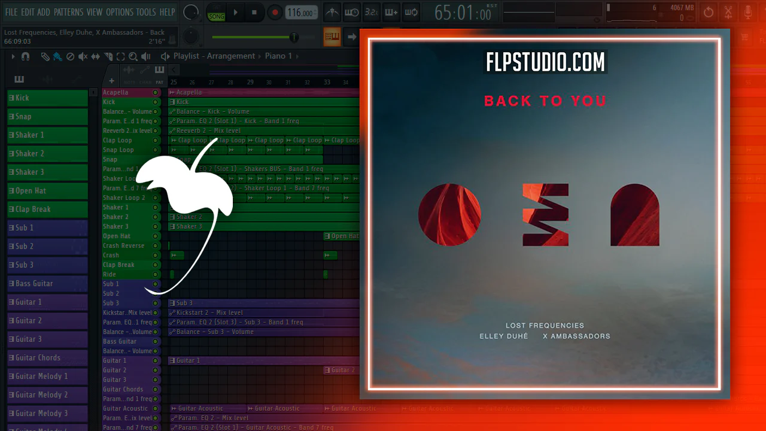766x431 pixels.
Task: Click the undo history icon in top toolbar
Action: coord(709,12)
